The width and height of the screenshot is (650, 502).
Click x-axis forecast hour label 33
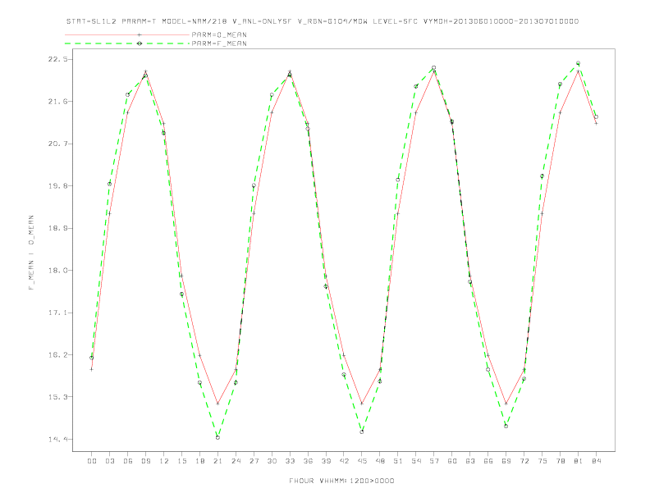(x=290, y=461)
